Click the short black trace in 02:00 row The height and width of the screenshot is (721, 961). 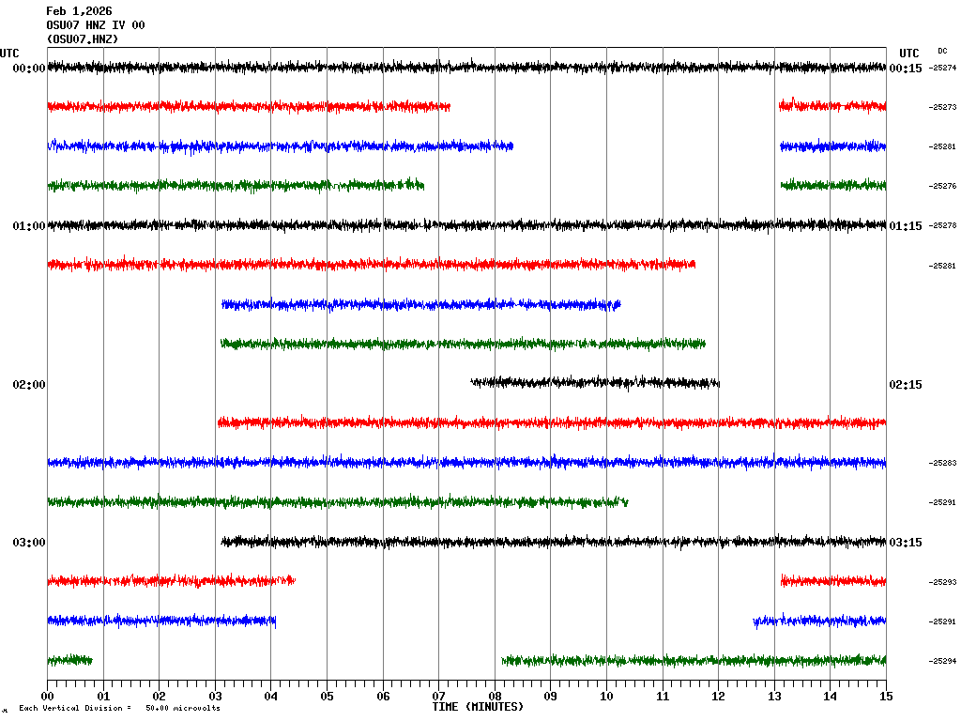pos(595,382)
